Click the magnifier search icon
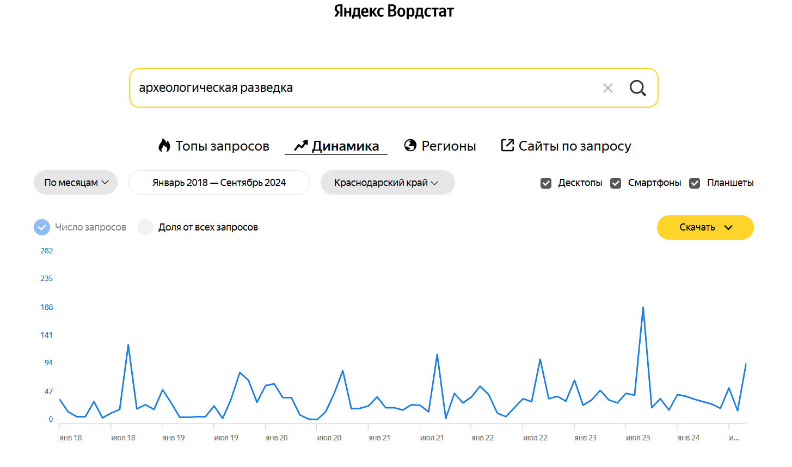 click(x=637, y=88)
